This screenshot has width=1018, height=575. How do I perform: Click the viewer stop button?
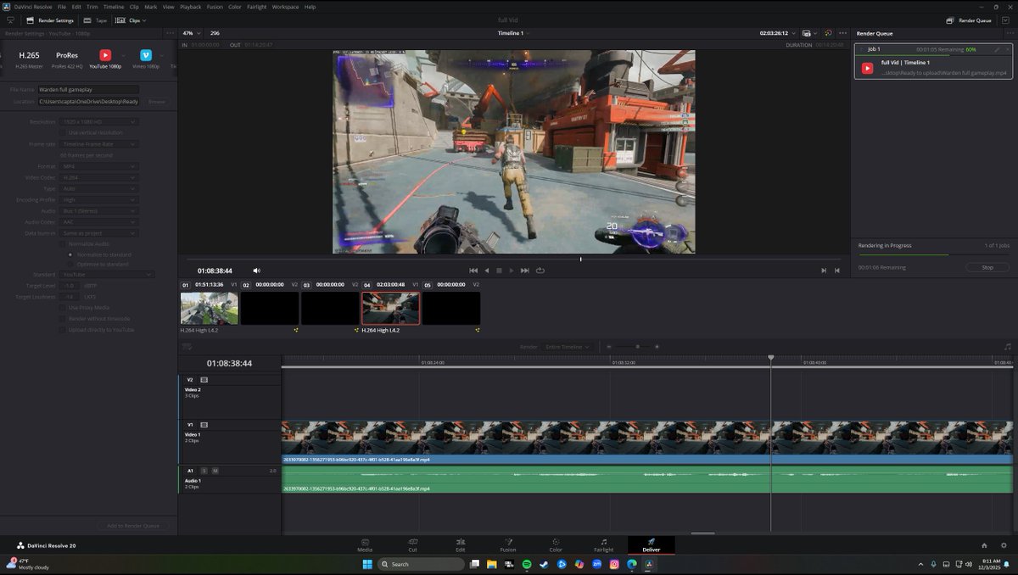coord(499,271)
